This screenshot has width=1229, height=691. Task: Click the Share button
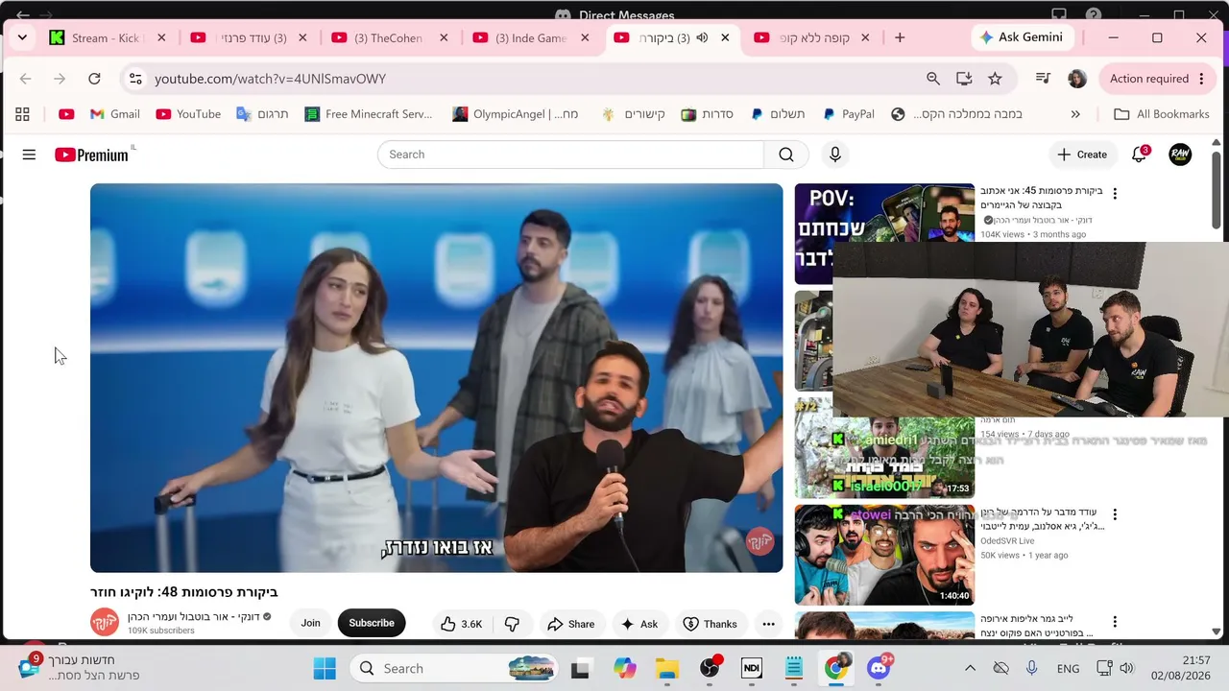(571, 624)
